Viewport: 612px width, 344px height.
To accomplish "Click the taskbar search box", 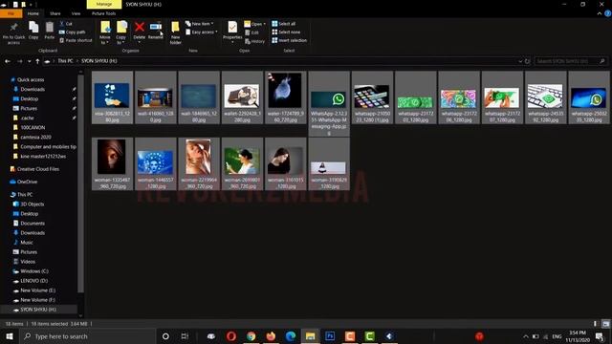I will tap(87, 336).
